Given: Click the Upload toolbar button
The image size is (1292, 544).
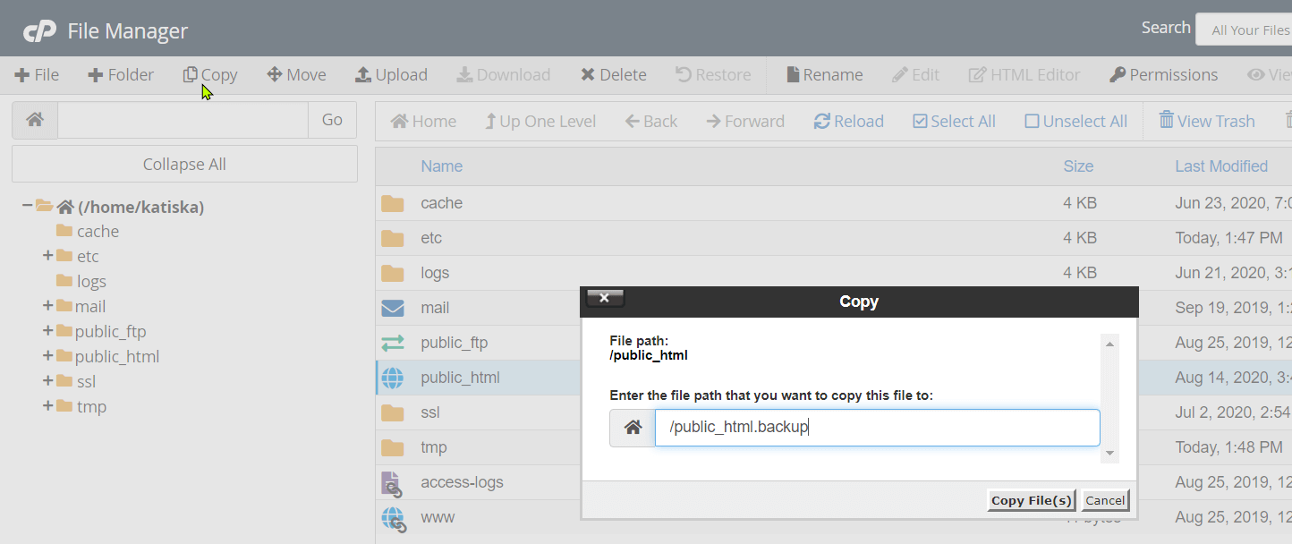Looking at the screenshot, I should [x=392, y=75].
